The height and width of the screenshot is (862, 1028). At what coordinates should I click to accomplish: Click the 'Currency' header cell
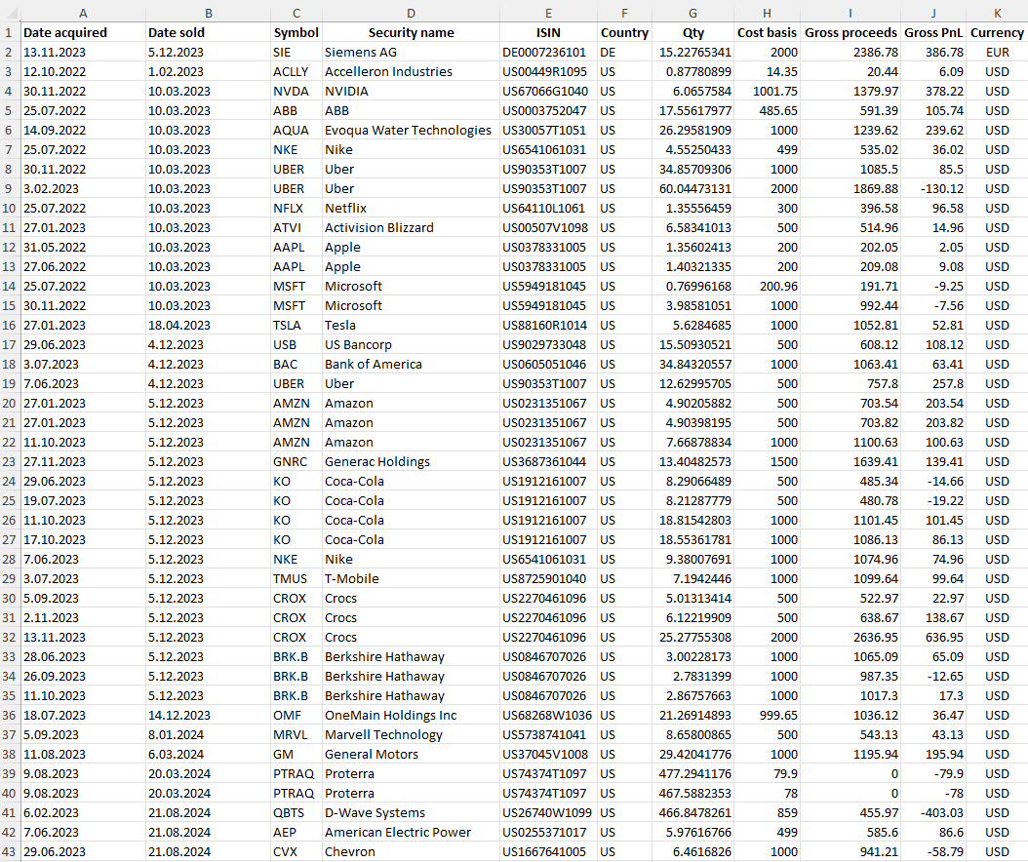[x=997, y=33]
